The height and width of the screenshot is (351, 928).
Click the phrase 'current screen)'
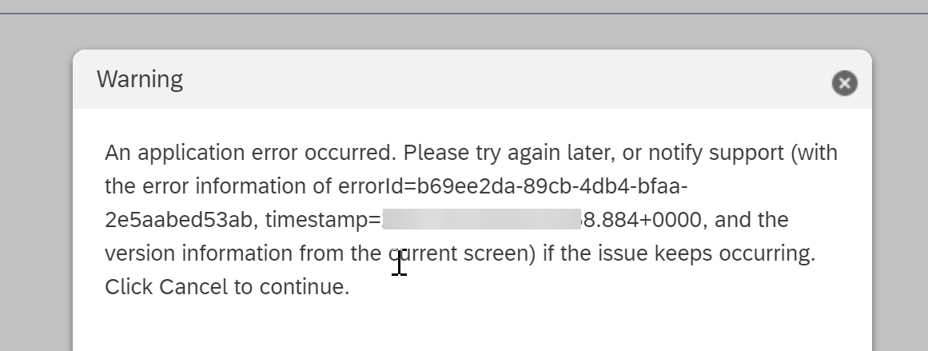(462, 254)
